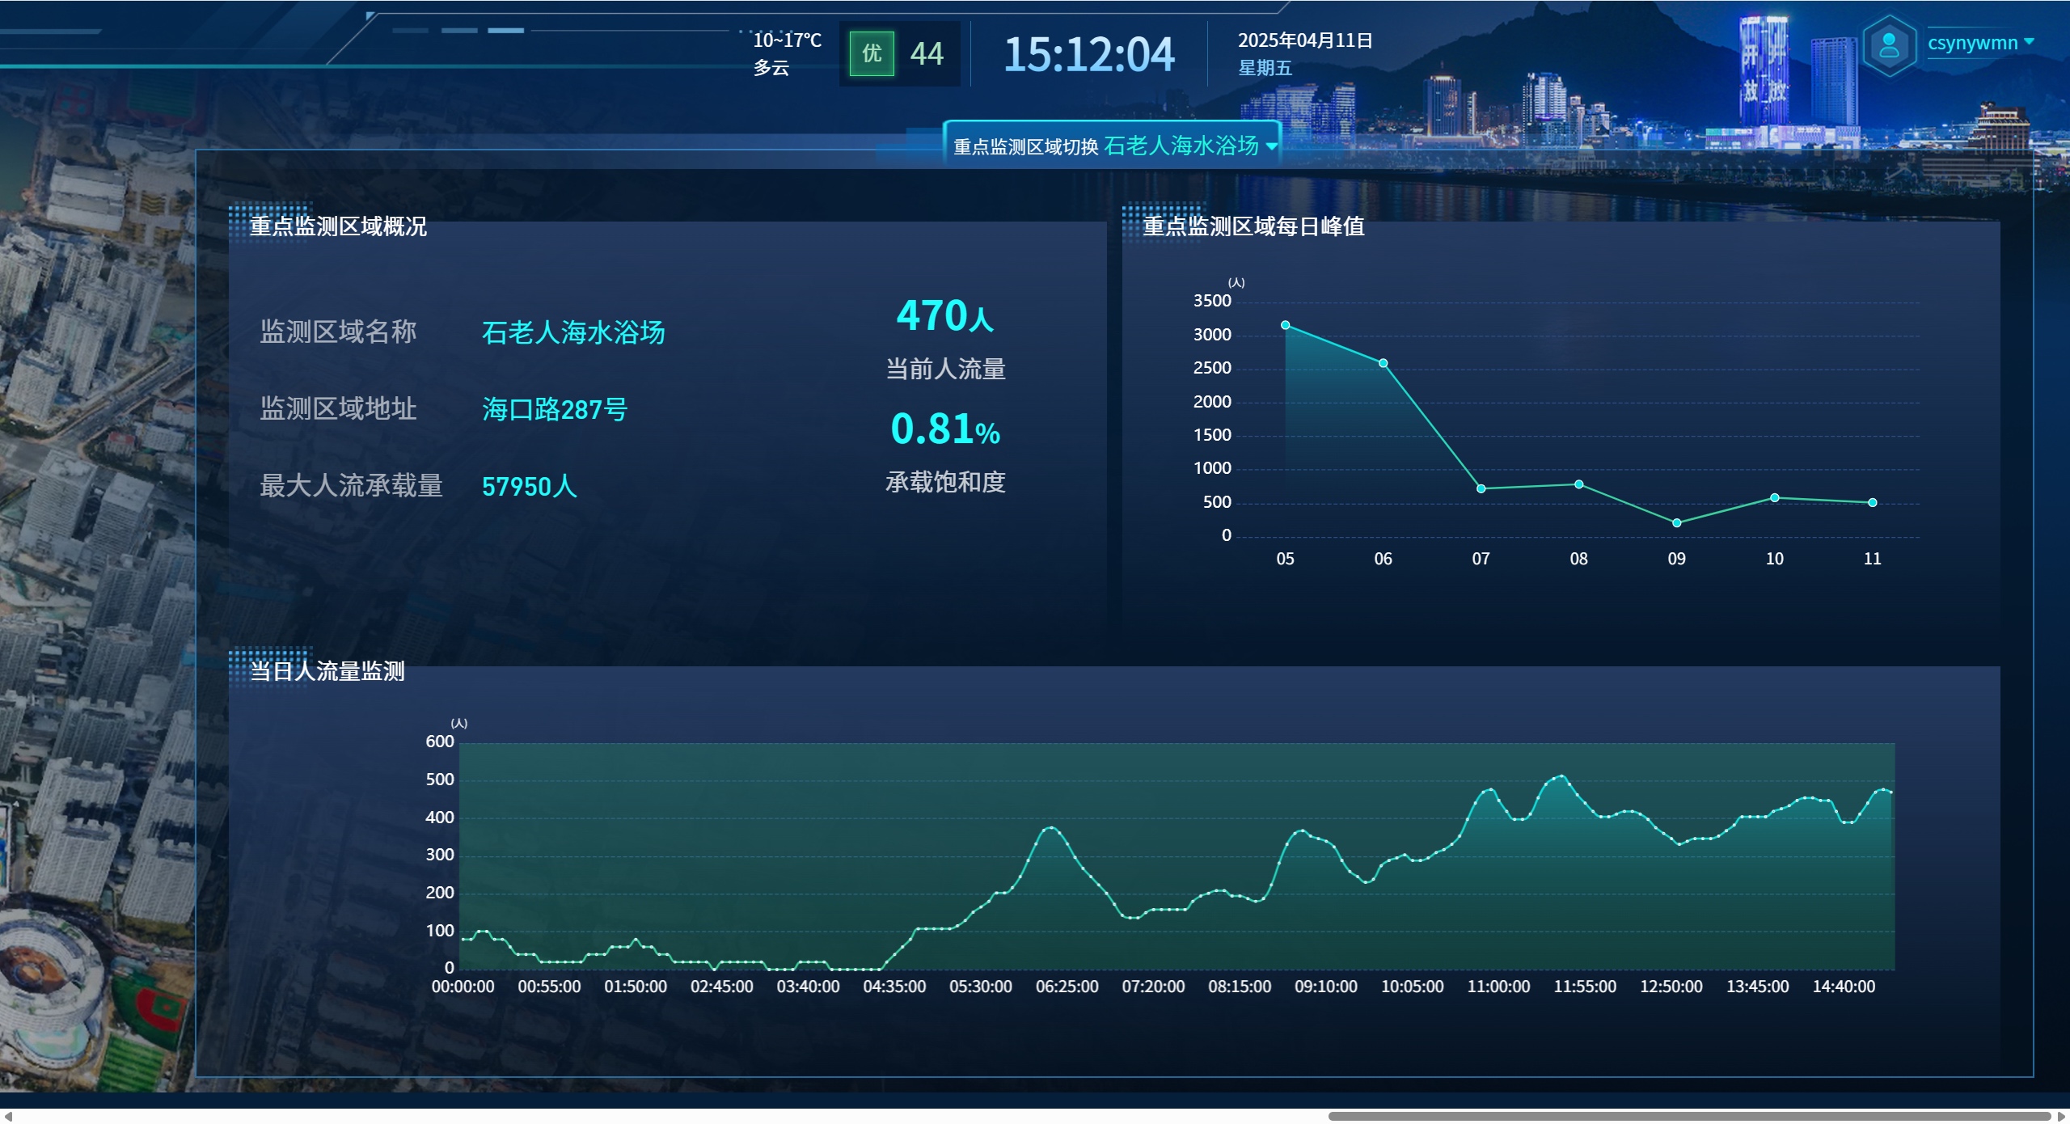Select the day 11 data point on peak chart

tap(1872, 503)
